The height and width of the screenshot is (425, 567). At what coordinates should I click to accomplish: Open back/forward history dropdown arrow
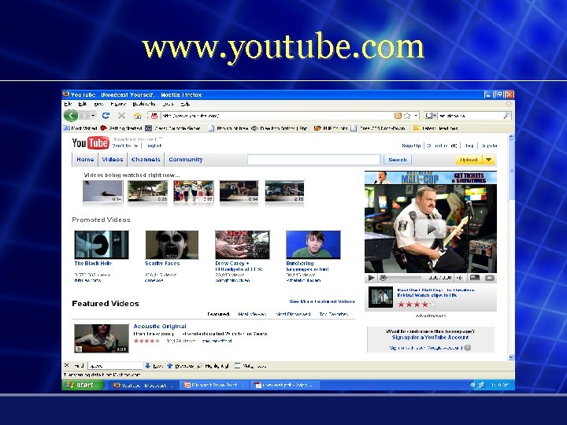click(x=93, y=116)
